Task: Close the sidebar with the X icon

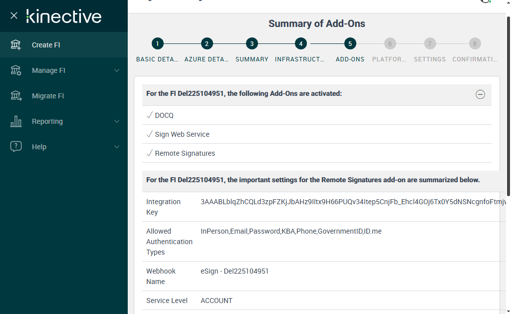Action: (14, 15)
